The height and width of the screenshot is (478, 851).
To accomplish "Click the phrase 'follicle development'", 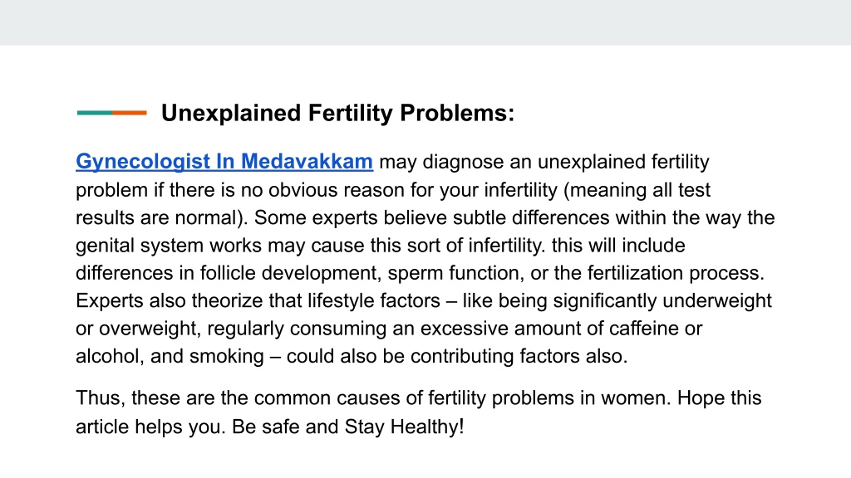I will [x=290, y=273].
